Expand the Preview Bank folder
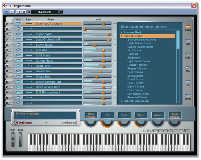The image size is (201, 160). point(121,32)
